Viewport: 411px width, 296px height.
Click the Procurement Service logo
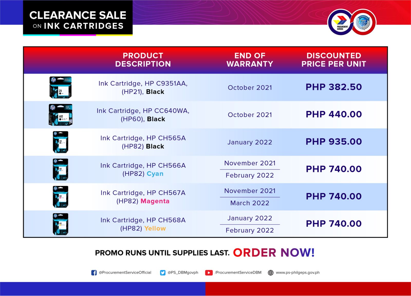pos(341,22)
